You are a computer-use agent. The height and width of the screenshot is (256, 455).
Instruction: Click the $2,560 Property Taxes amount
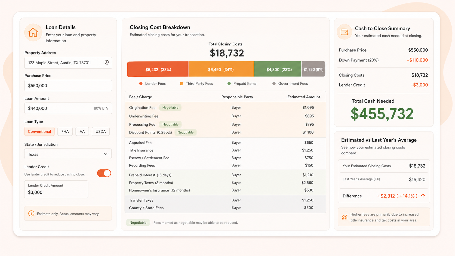(x=307, y=183)
